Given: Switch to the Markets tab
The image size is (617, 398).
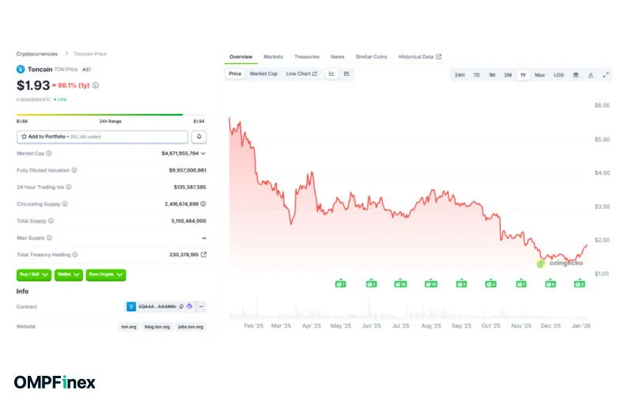Looking at the screenshot, I should (x=273, y=57).
